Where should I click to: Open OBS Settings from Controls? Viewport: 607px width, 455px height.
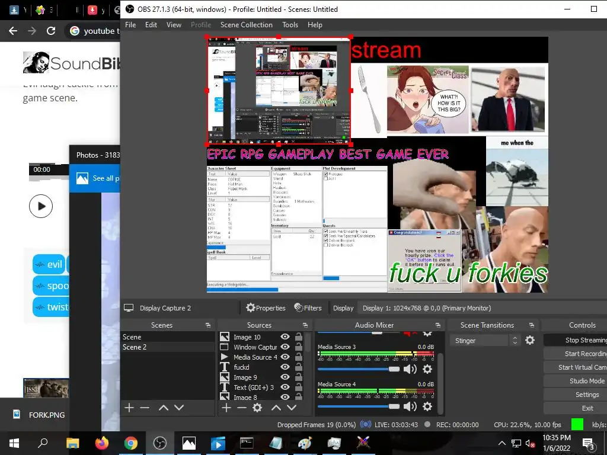pyautogui.click(x=575, y=395)
